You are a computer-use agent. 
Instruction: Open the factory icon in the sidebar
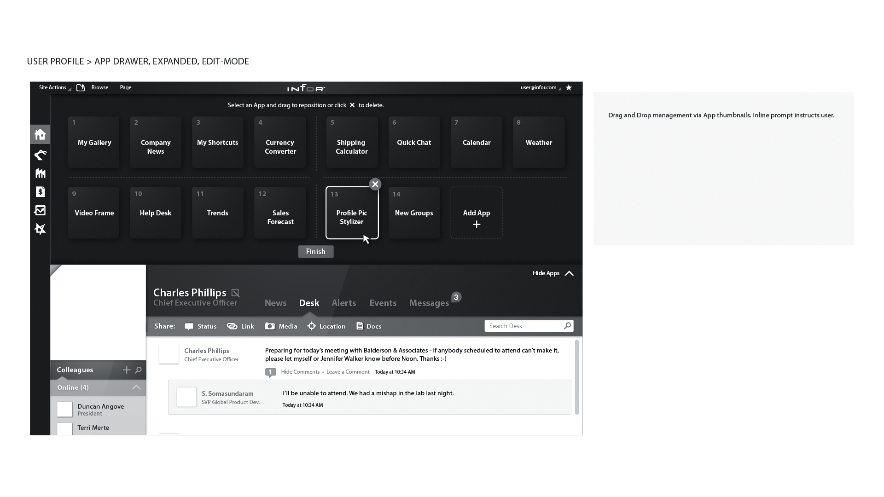[40, 173]
